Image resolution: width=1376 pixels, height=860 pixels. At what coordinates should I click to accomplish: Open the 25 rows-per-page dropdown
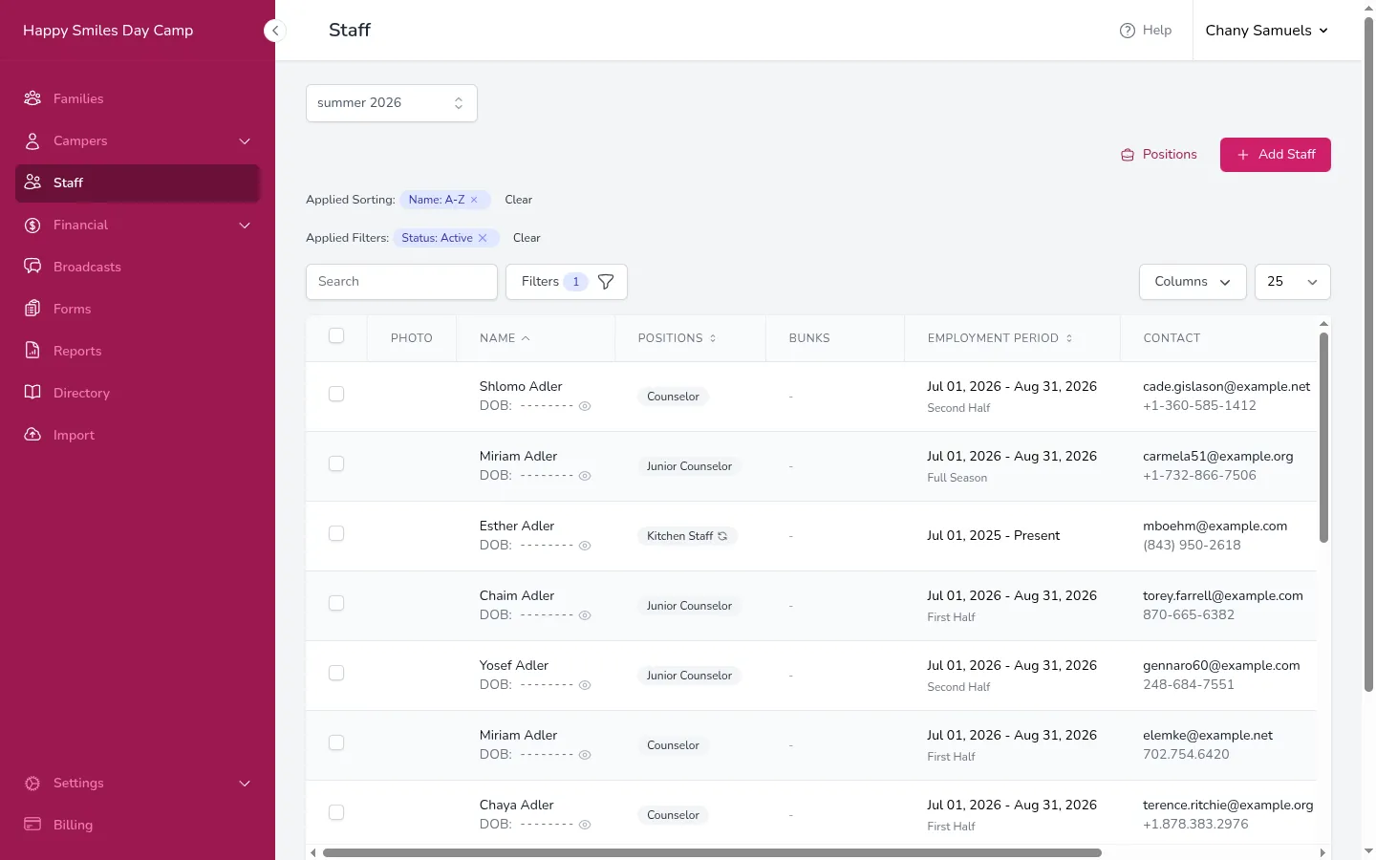click(x=1292, y=282)
